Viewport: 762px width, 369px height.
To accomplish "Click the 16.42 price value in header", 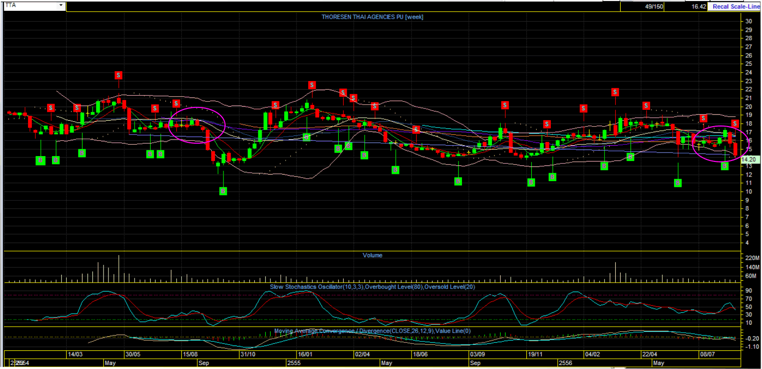I will click(699, 7).
